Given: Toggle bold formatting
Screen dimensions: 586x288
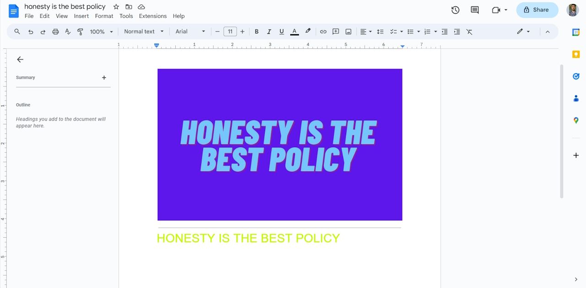Looking at the screenshot, I should point(257,32).
